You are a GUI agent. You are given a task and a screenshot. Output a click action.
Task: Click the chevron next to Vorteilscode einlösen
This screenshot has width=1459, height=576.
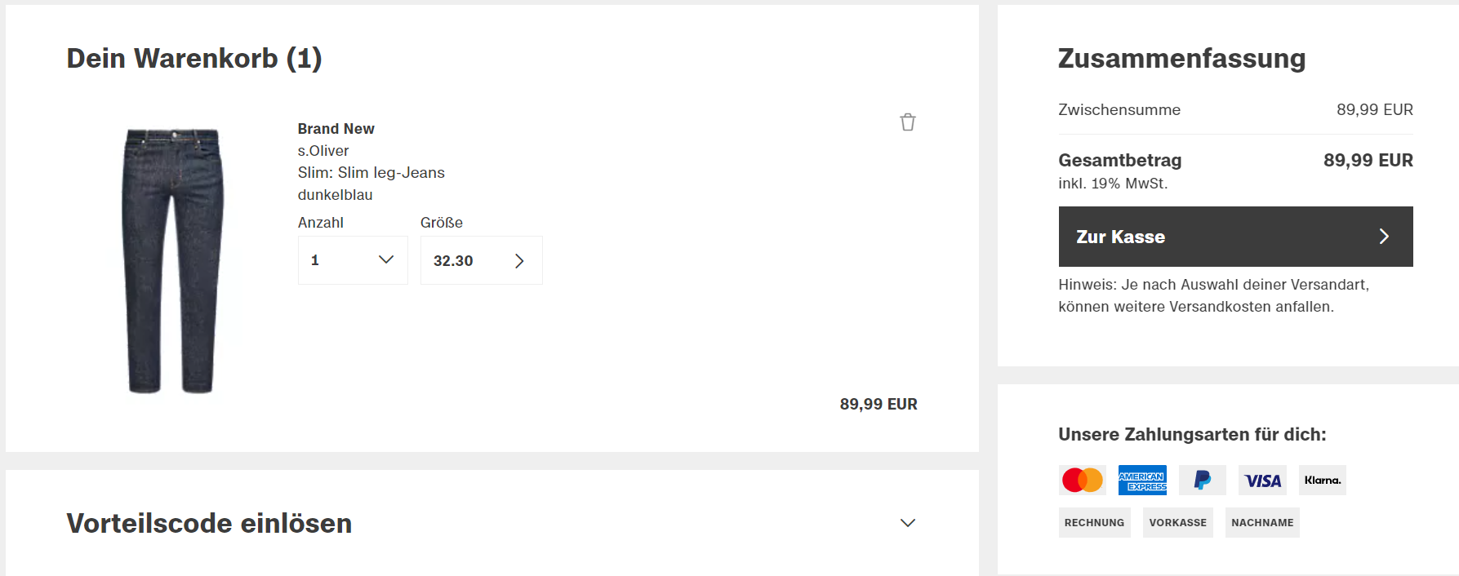[x=907, y=523]
